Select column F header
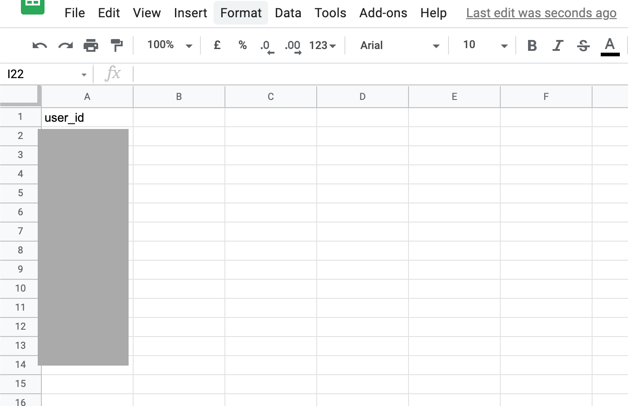The image size is (628, 406). point(546,96)
